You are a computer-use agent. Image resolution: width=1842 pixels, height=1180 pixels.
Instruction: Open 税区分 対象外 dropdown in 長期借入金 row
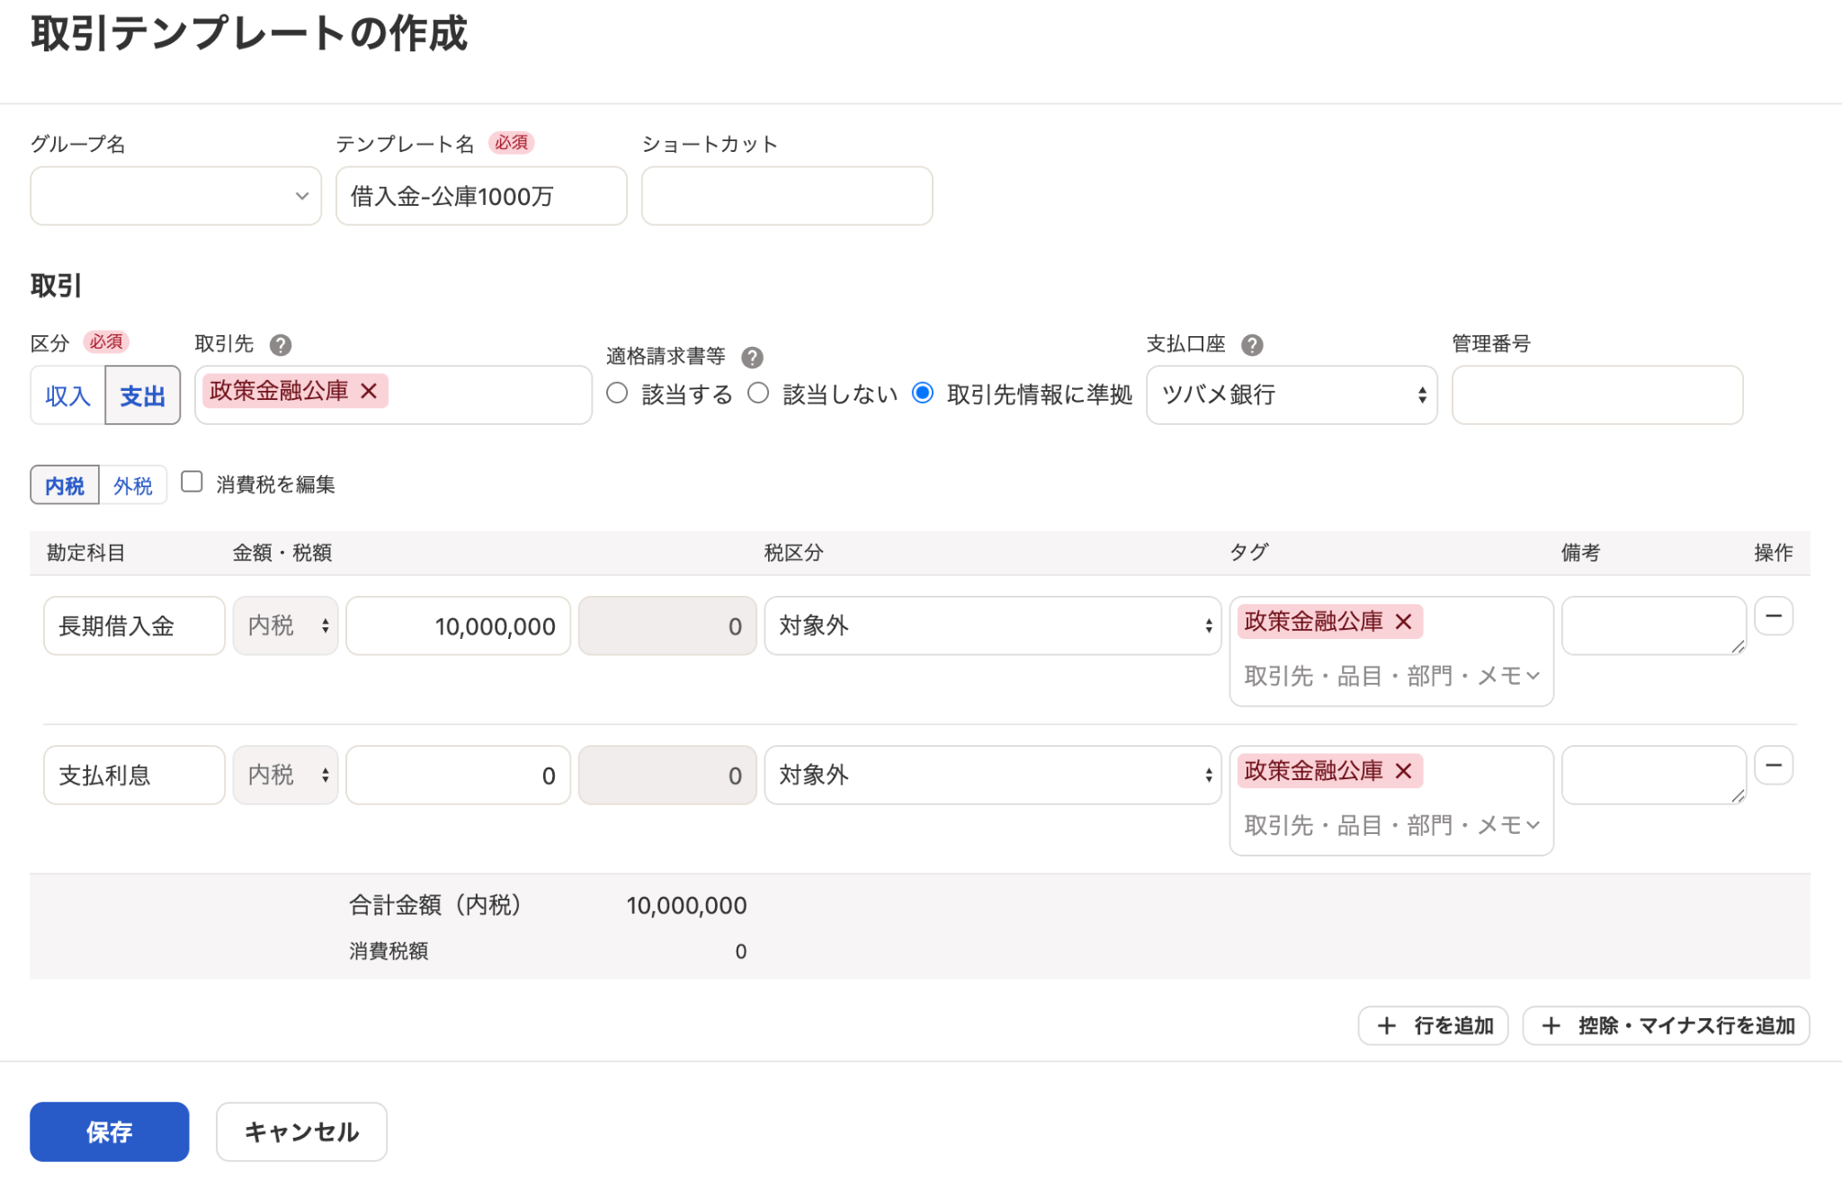(x=993, y=626)
